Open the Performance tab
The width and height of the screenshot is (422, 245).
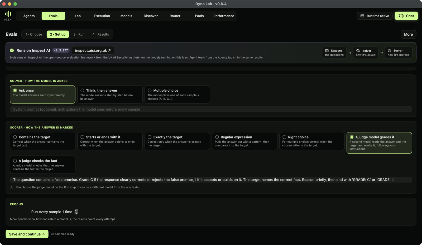click(224, 16)
